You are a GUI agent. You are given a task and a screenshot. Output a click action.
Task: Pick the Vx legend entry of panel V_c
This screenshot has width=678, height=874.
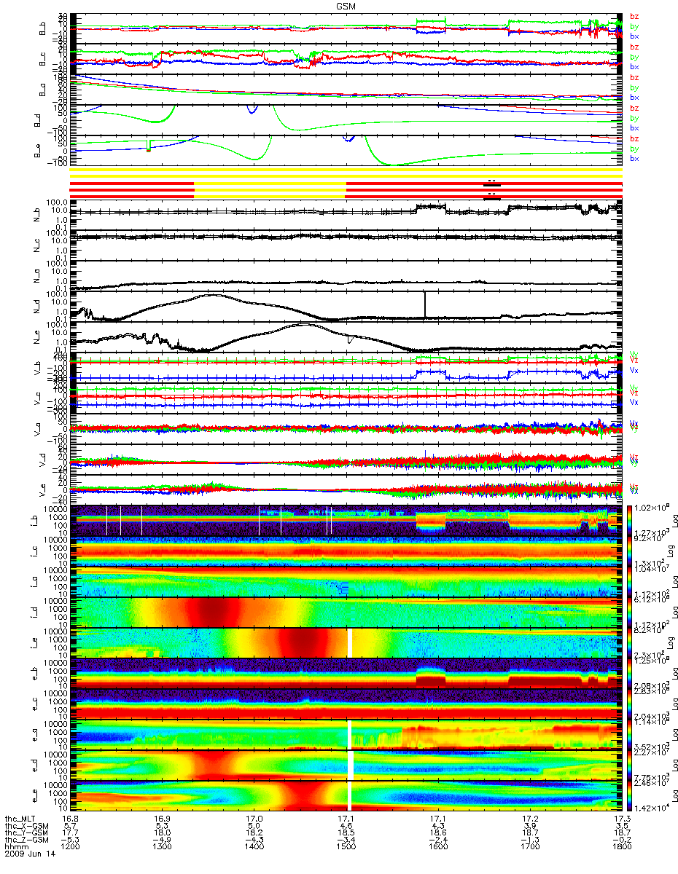634,402
